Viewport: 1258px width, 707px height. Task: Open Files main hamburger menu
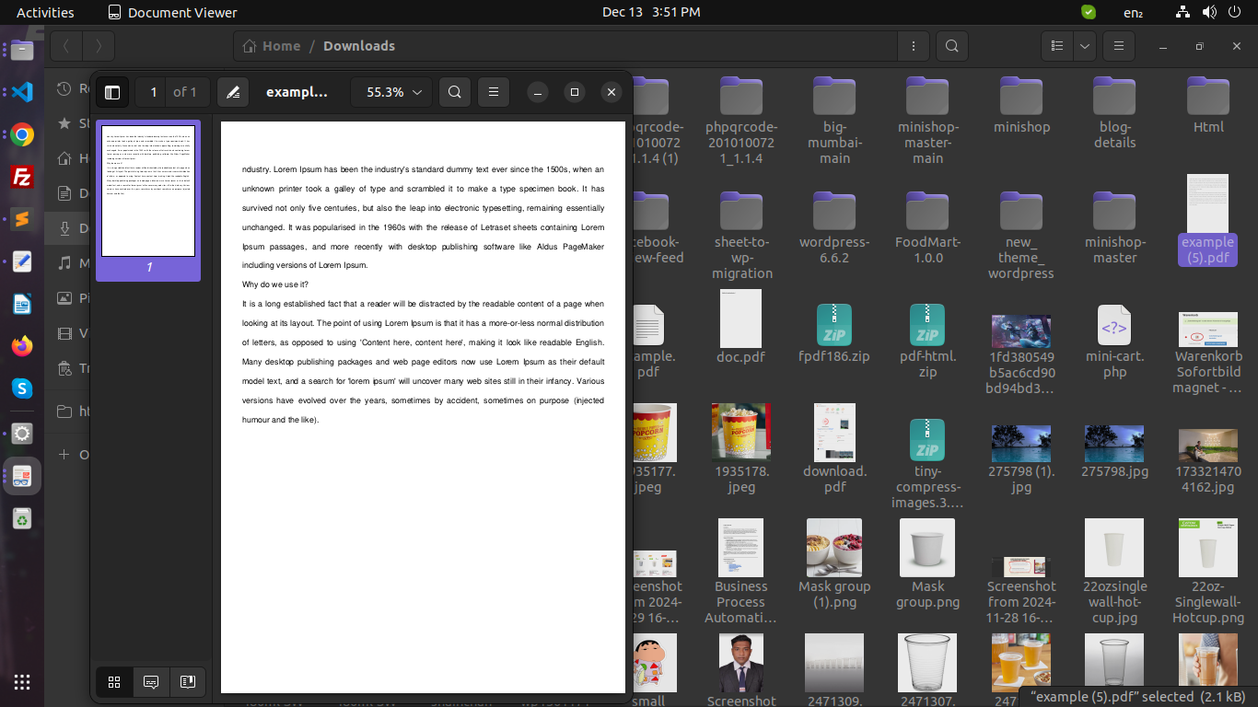(x=1118, y=46)
